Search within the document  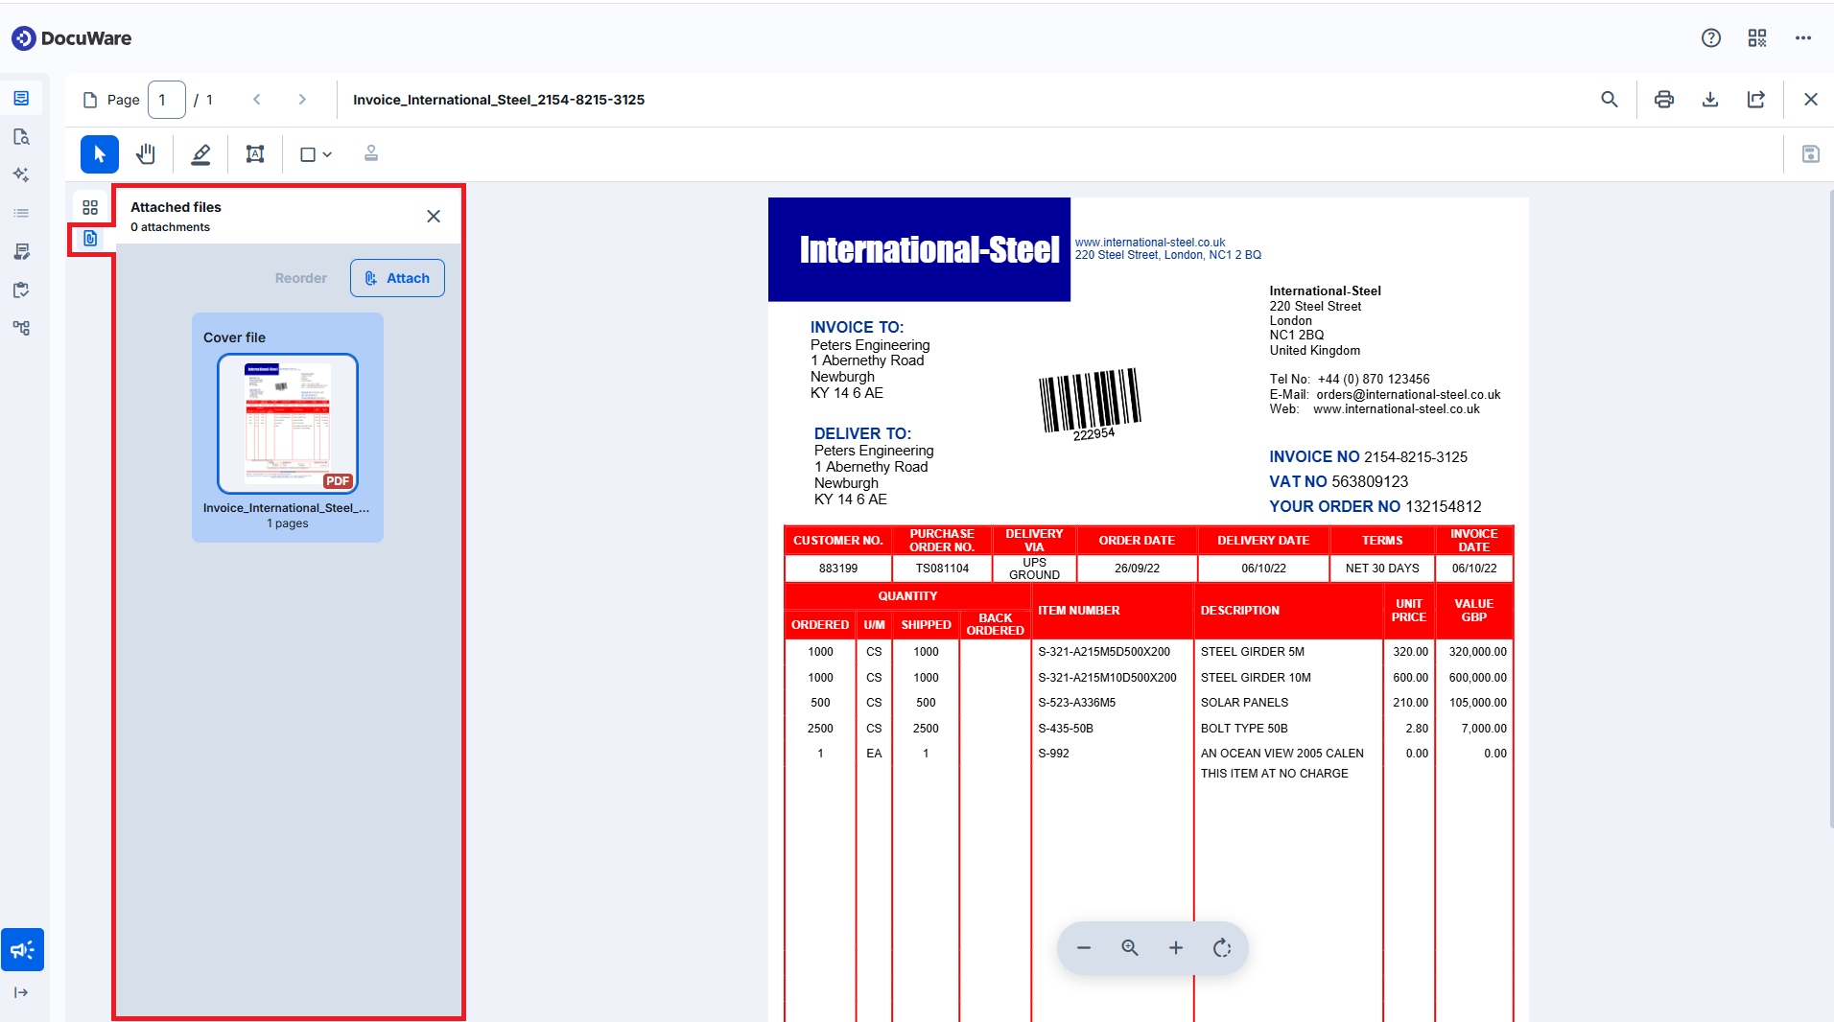(x=1610, y=100)
